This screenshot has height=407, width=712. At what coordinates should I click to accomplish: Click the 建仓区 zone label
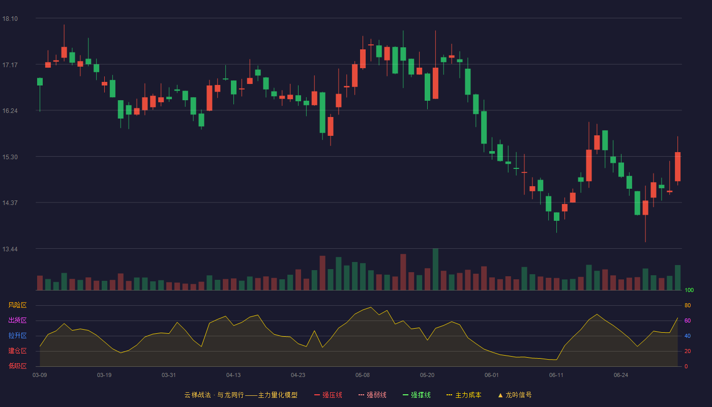[x=17, y=351]
